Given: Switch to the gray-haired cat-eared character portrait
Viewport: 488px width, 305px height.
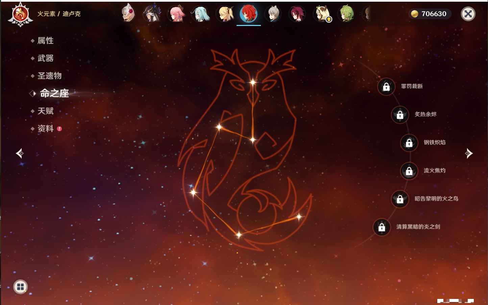Looking at the screenshot, I should click(x=273, y=13).
